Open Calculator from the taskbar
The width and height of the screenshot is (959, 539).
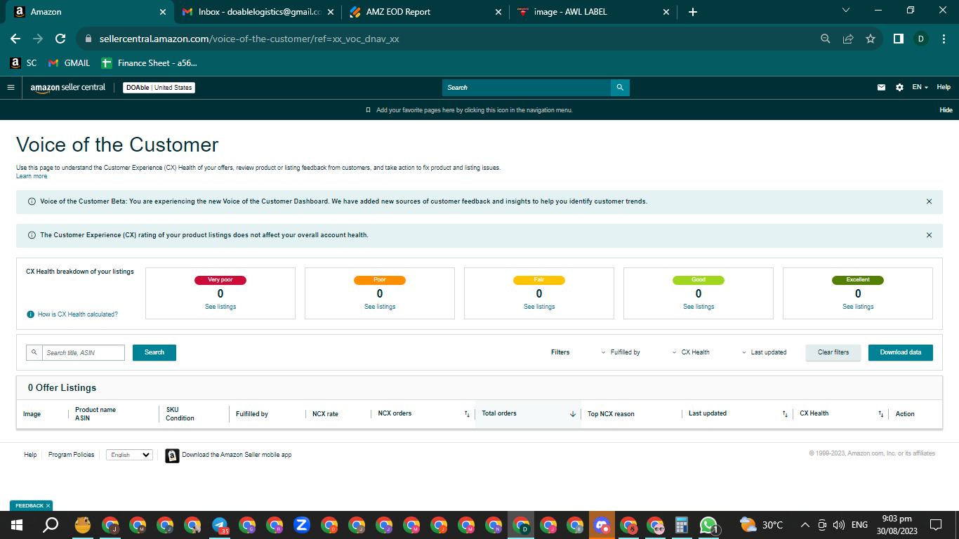680,525
